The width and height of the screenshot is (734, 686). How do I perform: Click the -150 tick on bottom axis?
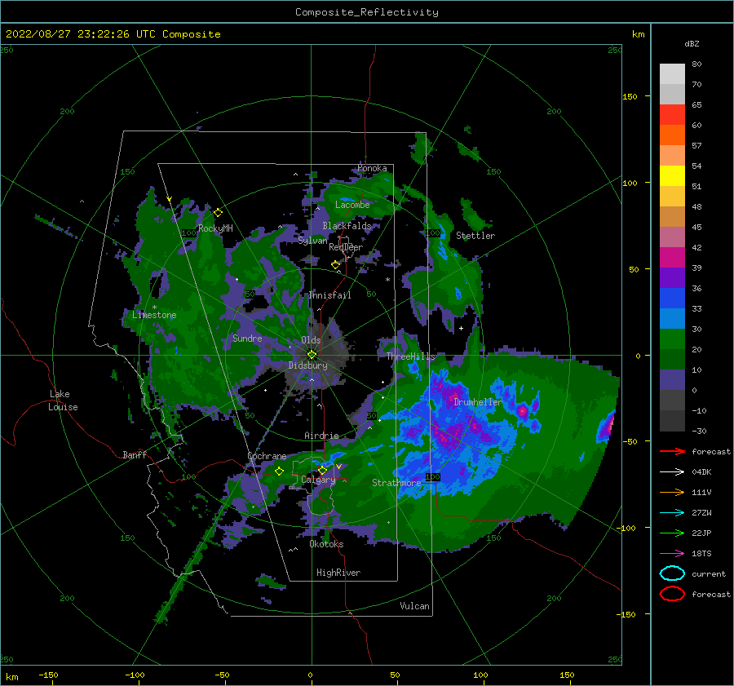48,675
